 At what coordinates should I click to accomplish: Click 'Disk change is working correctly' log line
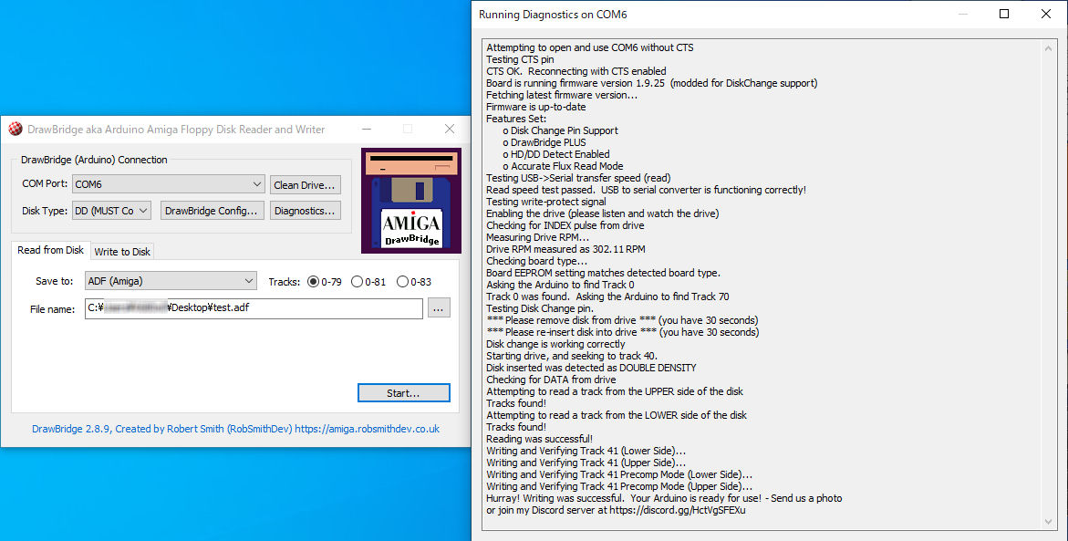tap(555, 344)
